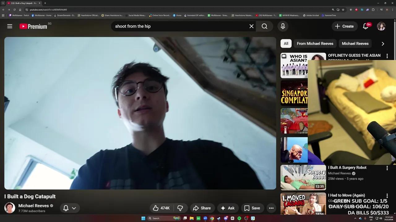Subscribe notifications bell for Michael Reeves

coord(66,208)
